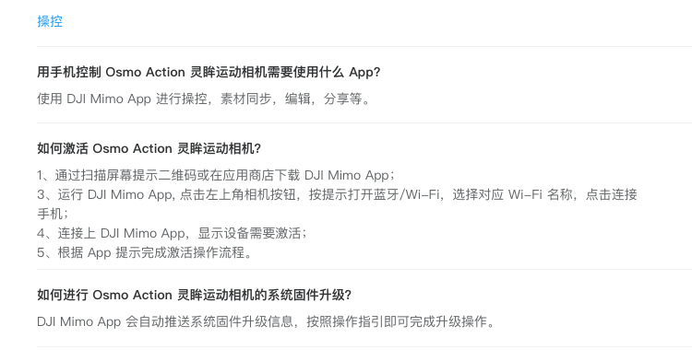The image size is (692, 361).
Task: Click step 1 about scanning the 二维码
Action: coord(216,175)
